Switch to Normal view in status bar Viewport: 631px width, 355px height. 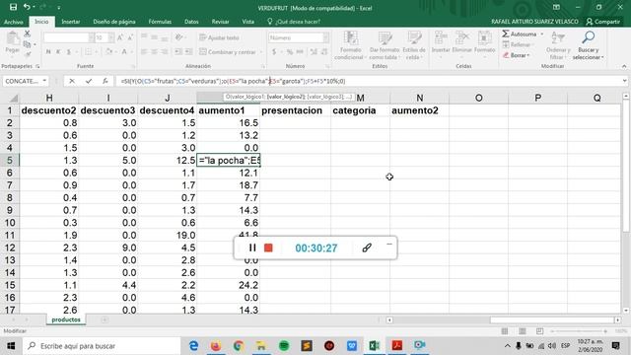point(505,331)
